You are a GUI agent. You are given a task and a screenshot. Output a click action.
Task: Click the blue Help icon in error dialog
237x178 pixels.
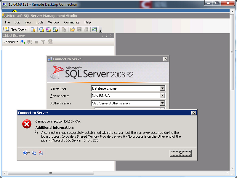25,153
